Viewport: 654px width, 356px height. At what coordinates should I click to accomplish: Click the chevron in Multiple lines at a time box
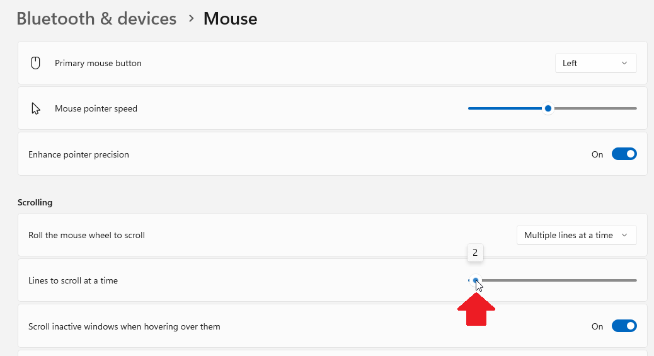click(x=624, y=235)
